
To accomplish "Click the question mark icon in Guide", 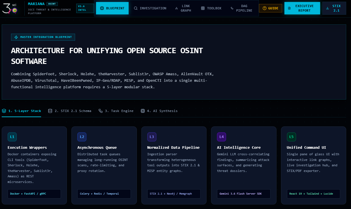I will (x=265, y=8).
